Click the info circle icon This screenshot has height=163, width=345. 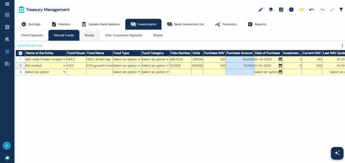click(291, 9)
